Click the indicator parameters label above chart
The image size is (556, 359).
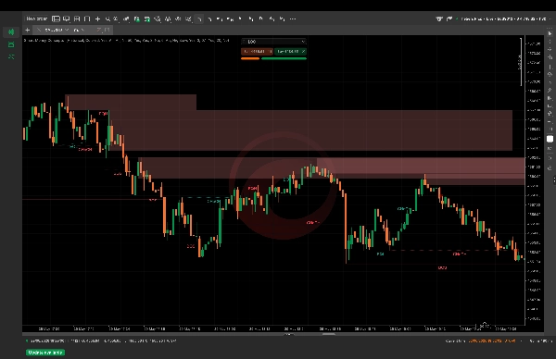(x=127, y=41)
